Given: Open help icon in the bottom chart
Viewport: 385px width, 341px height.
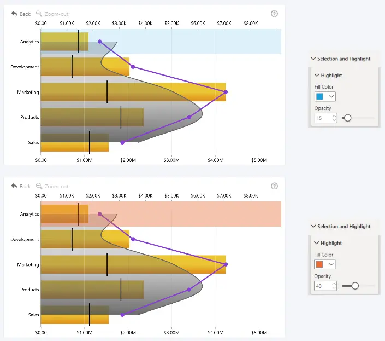Looking at the screenshot, I should [x=274, y=186].
